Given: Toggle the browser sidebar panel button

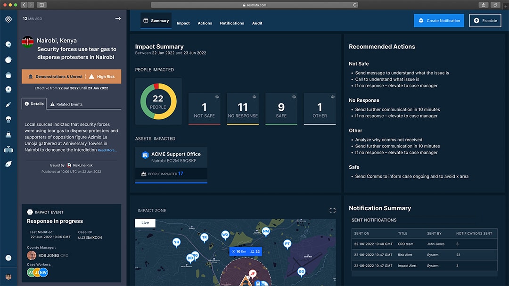Looking at the screenshot, I should click(41, 5).
